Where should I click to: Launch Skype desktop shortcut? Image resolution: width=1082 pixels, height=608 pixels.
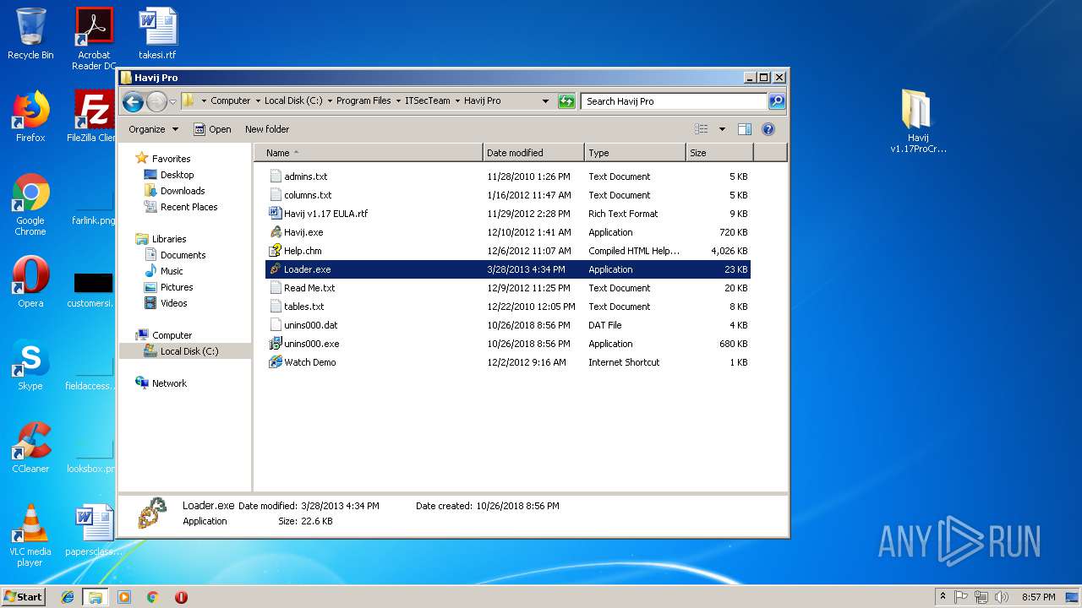[x=30, y=365]
